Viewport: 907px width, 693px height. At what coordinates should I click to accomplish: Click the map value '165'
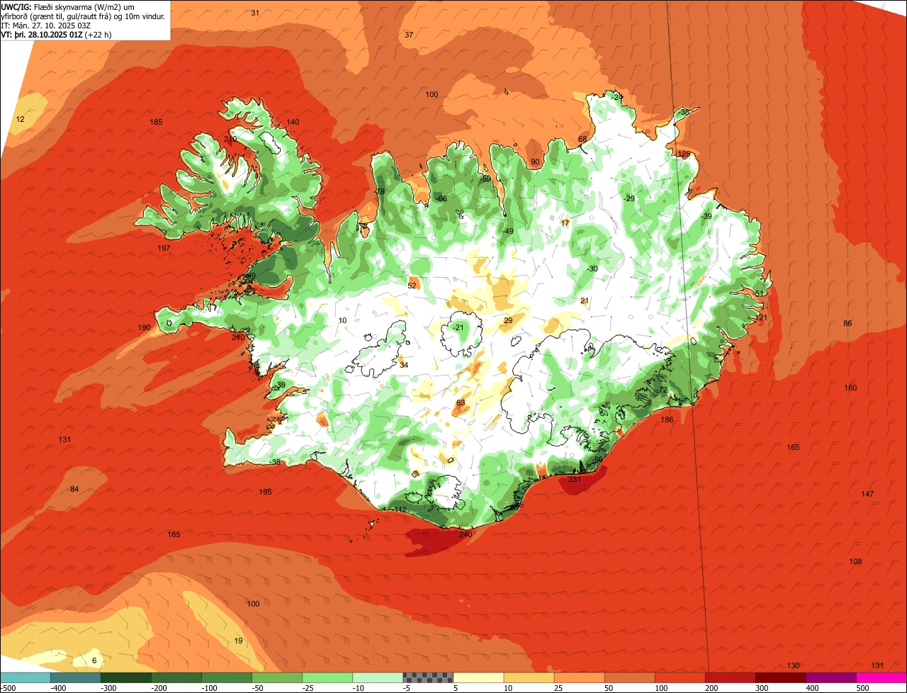tap(793, 447)
